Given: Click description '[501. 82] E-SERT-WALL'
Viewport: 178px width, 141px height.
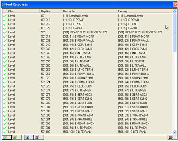Looking at the screenshot, I should [78, 111].
